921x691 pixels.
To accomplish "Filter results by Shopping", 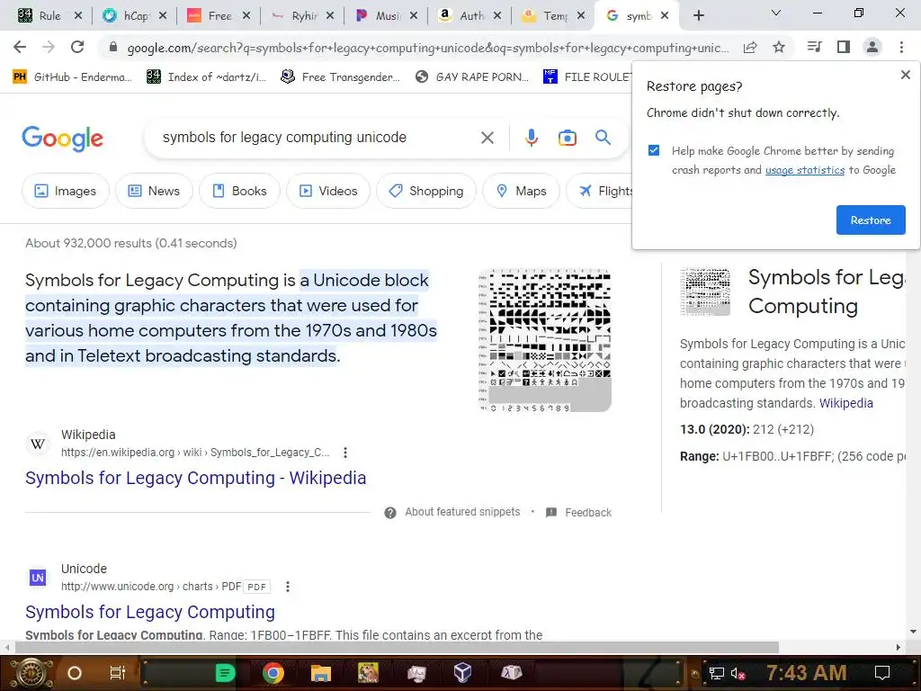I will (426, 191).
